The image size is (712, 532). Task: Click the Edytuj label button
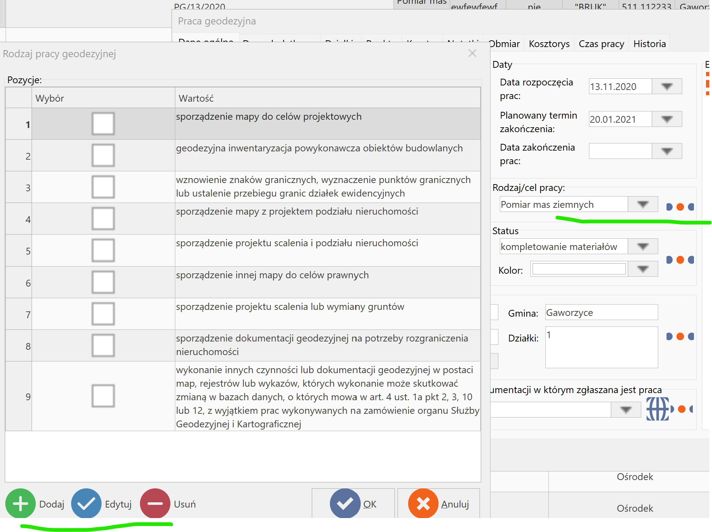[118, 504]
